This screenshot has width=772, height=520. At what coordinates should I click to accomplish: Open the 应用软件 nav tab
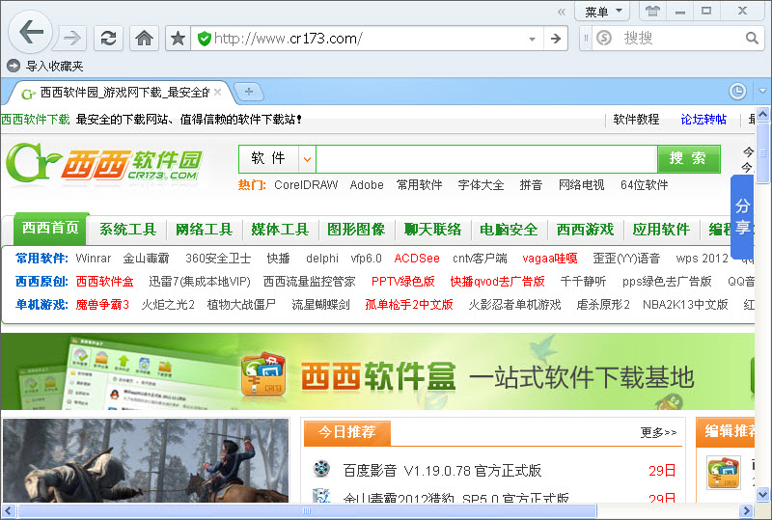tap(661, 230)
